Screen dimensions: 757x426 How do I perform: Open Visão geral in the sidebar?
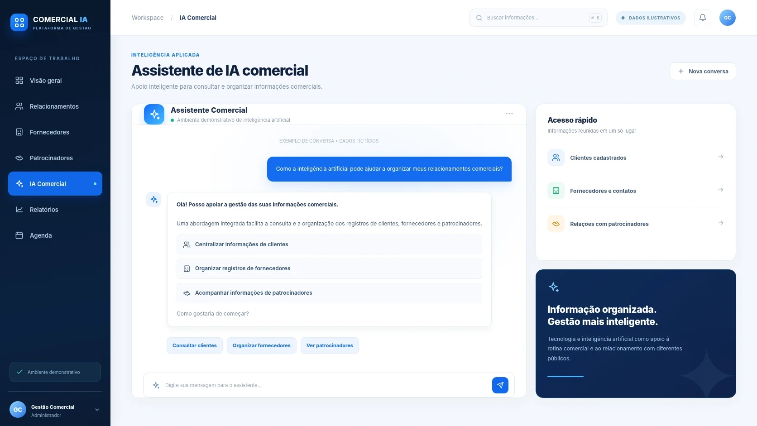click(x=55, y=81)
